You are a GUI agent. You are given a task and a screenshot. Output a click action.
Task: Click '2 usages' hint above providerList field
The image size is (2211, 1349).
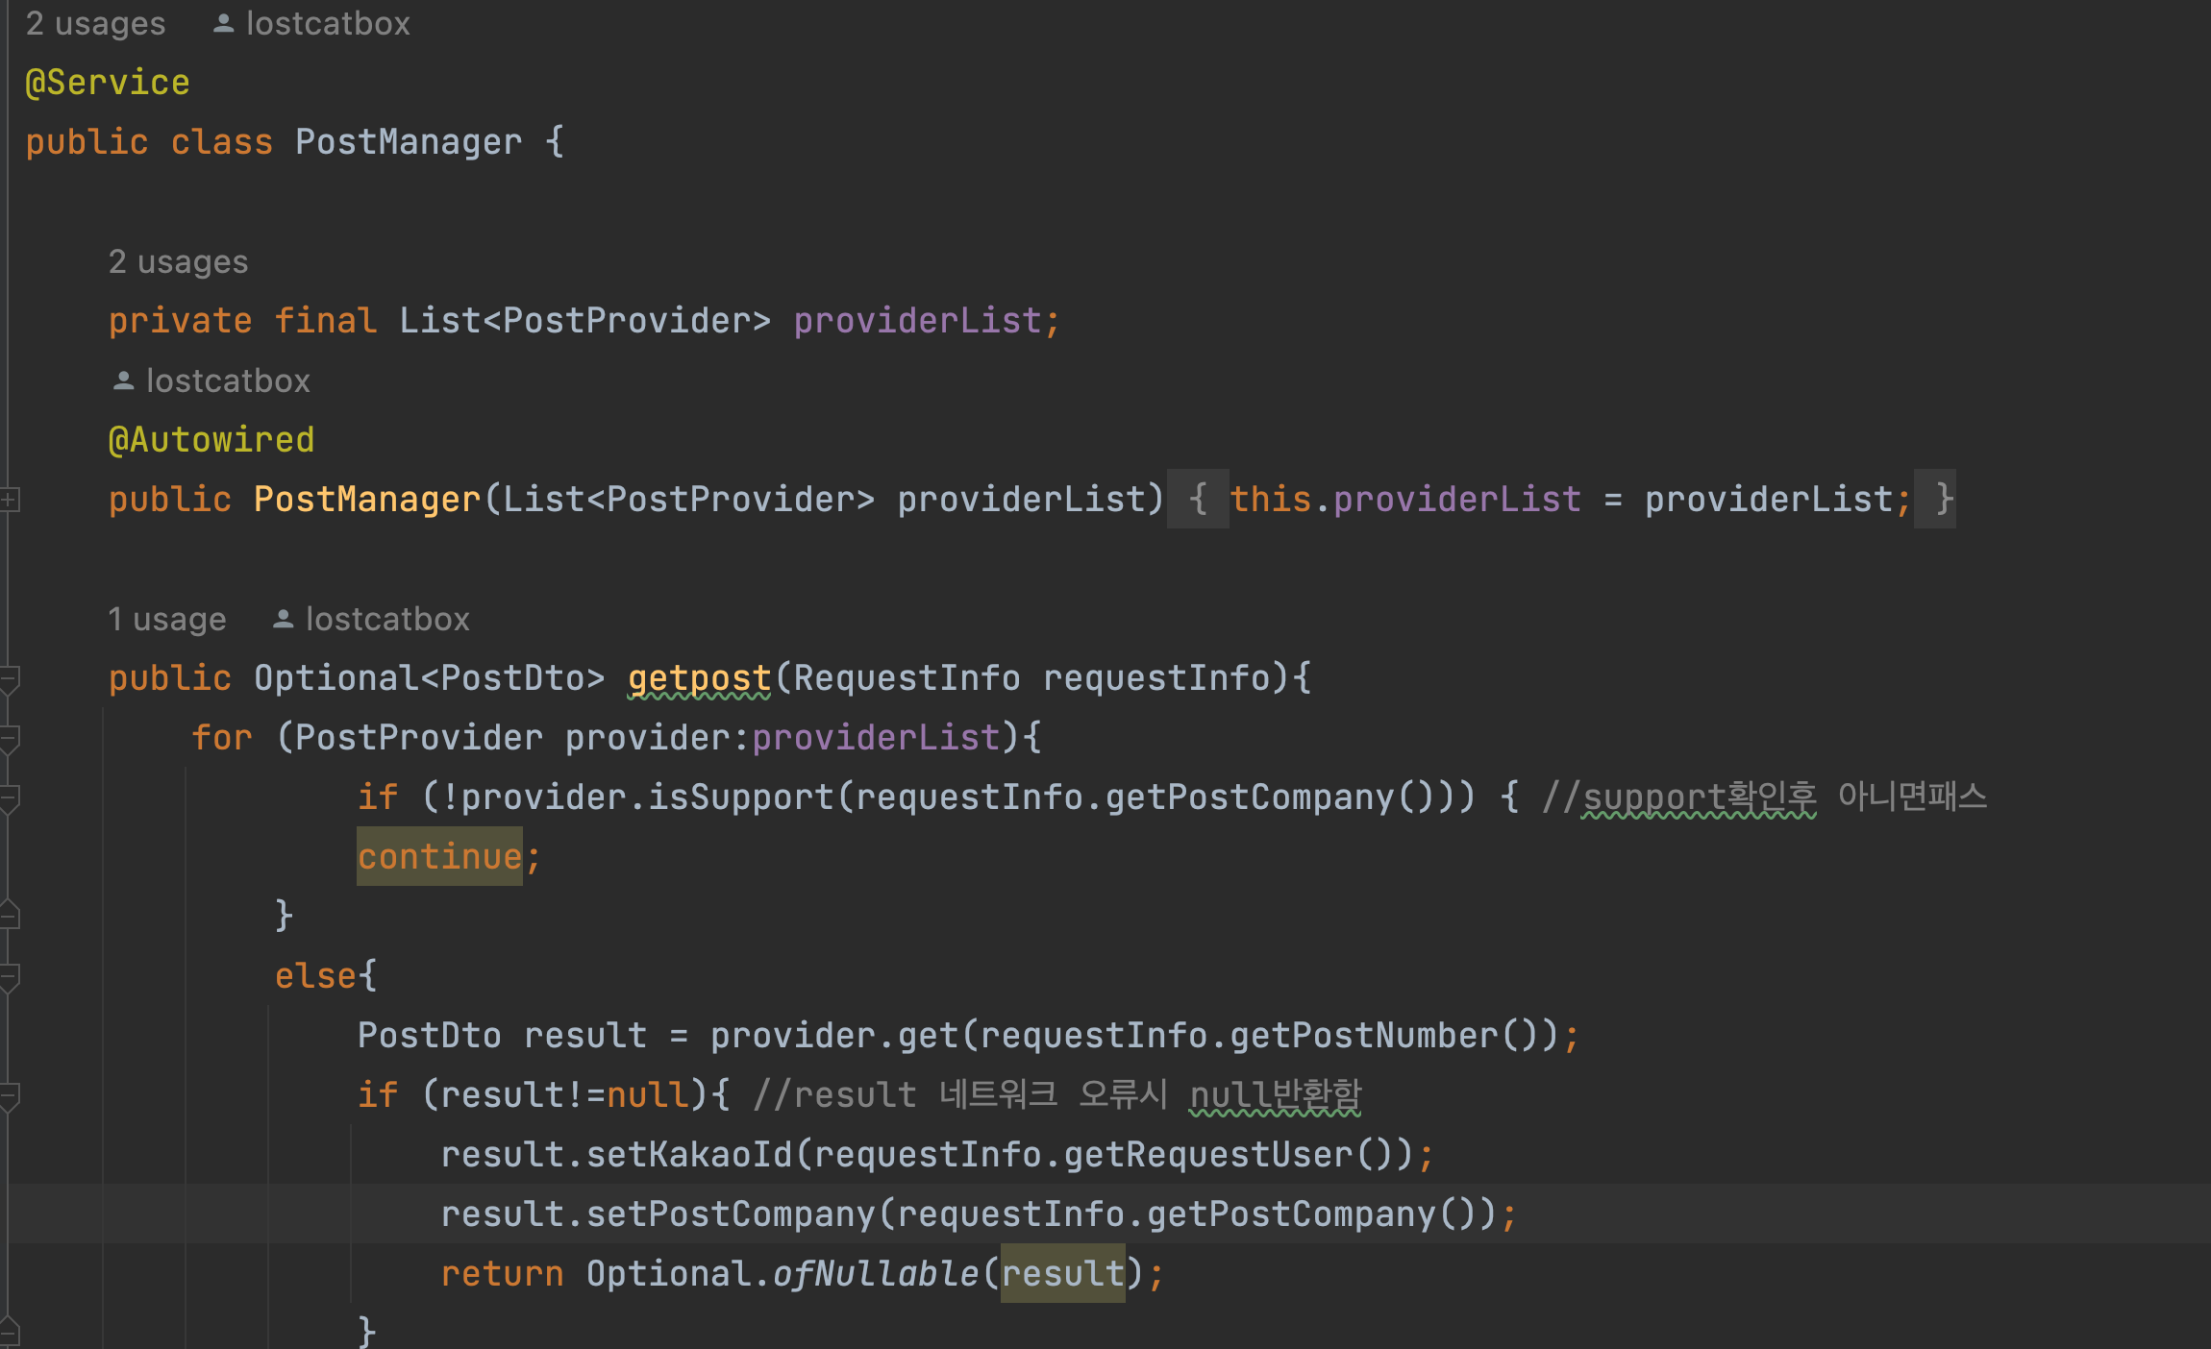(x=178, y=261)
